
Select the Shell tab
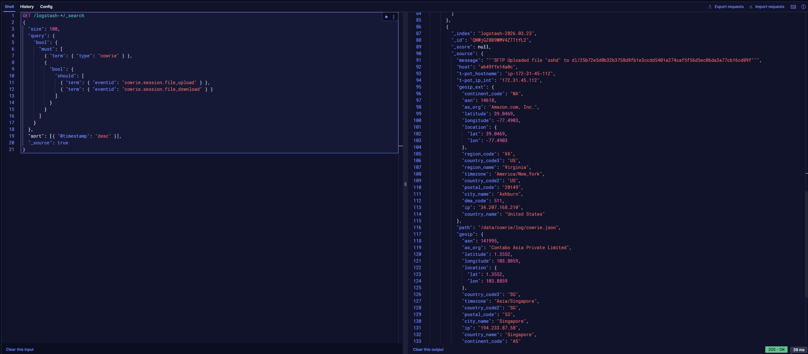coord(9,7)
